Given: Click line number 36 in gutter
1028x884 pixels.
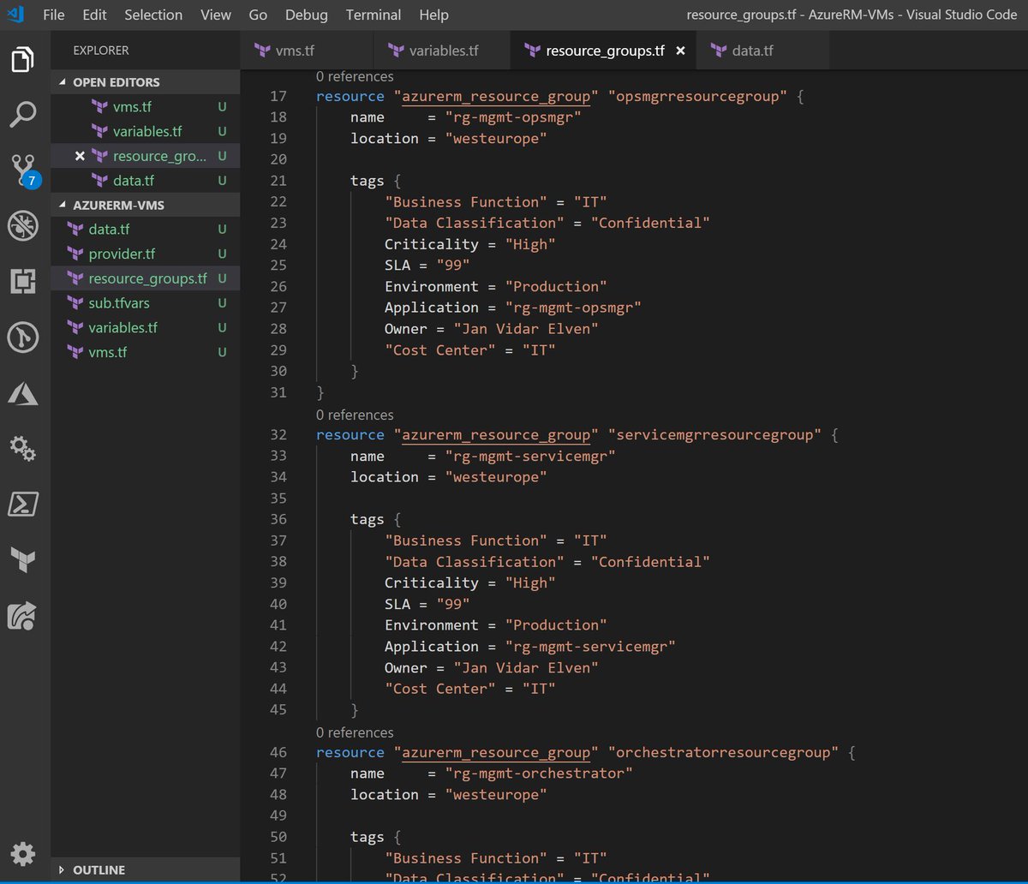Looking at the screenshot, I should point(278,519).
